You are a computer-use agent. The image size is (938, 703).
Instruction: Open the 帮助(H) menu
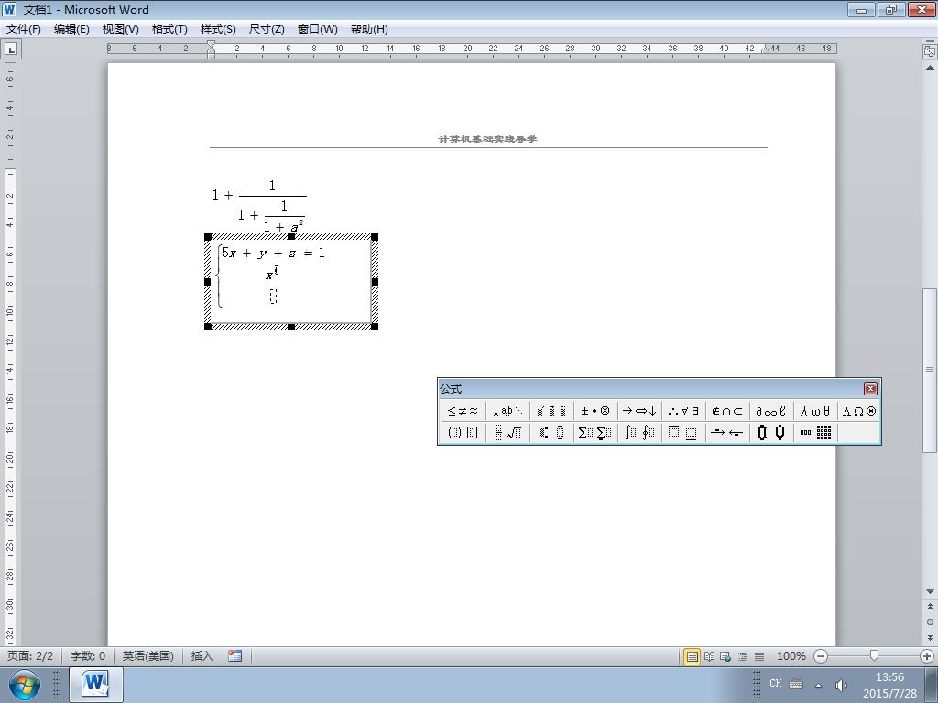coord(369,28)
